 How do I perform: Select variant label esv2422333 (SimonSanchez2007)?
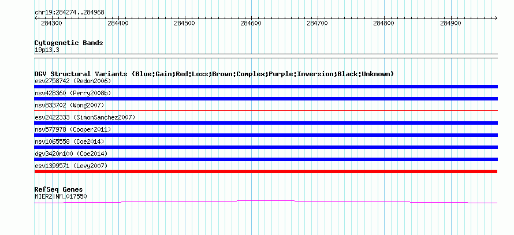click(85, 117)
